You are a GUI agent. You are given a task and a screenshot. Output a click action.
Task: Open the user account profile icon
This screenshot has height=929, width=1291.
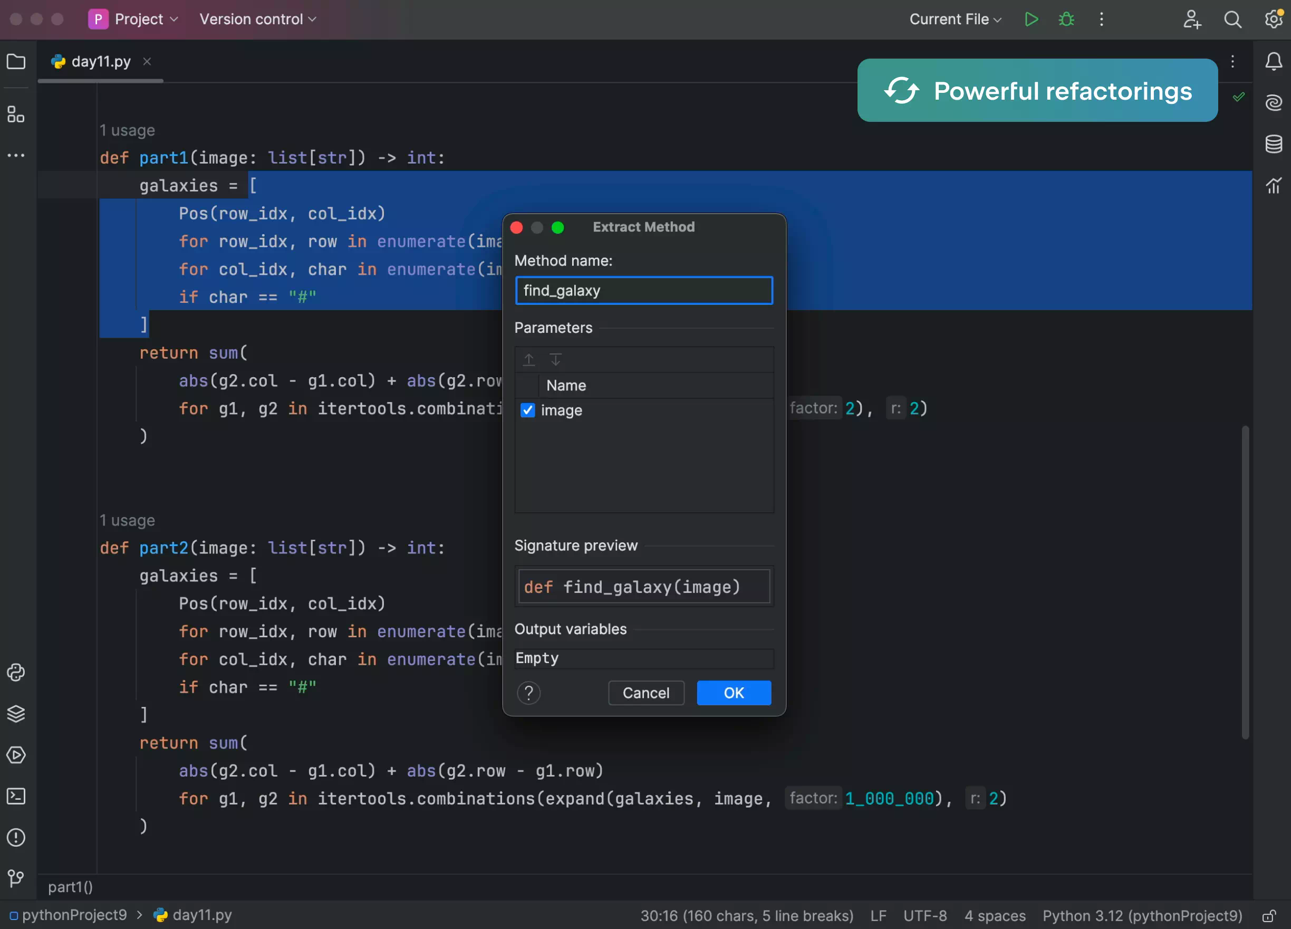1192,19
